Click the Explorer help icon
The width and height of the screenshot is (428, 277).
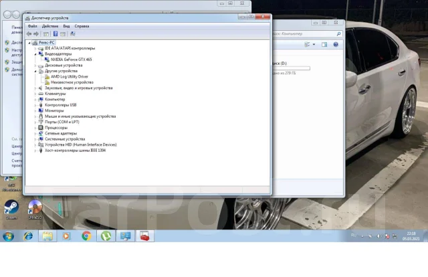pyautogui.click(x=336, y=45)
